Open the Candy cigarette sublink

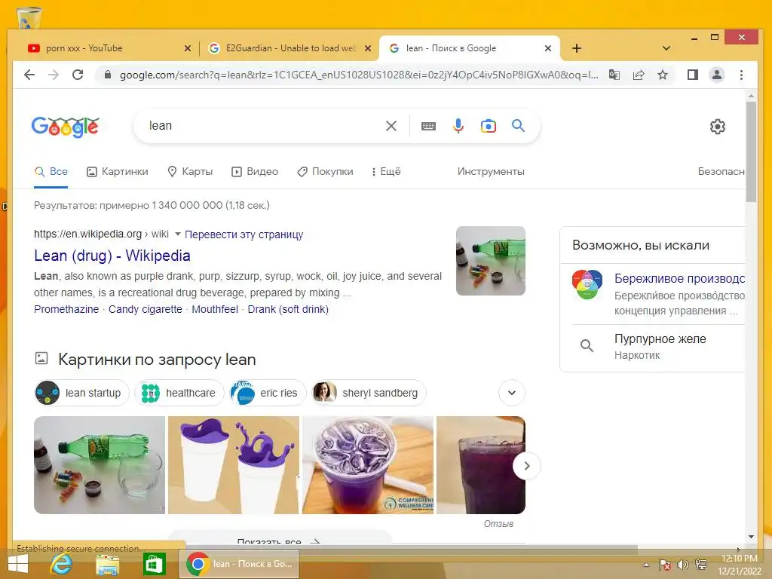146,309
